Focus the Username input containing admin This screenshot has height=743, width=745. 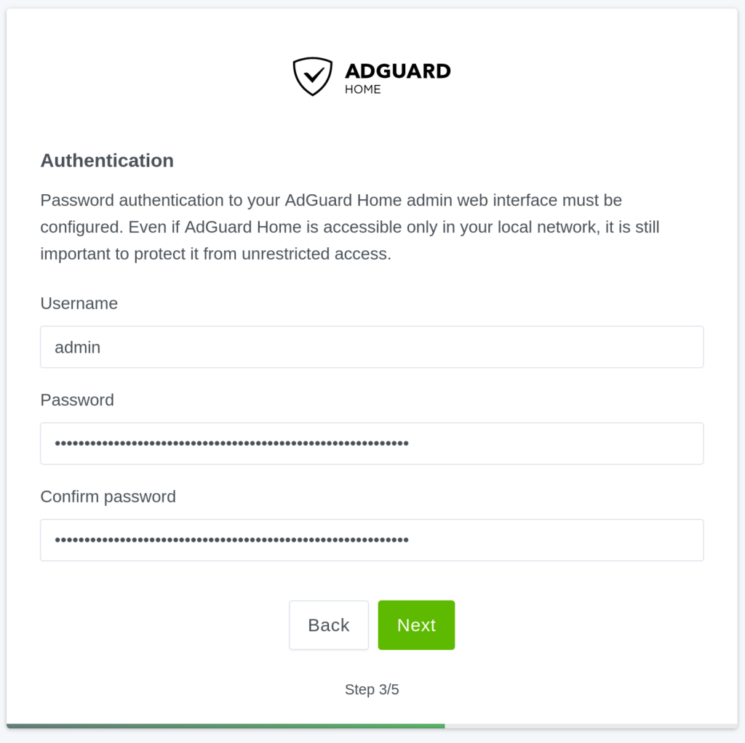click(371, 347)
